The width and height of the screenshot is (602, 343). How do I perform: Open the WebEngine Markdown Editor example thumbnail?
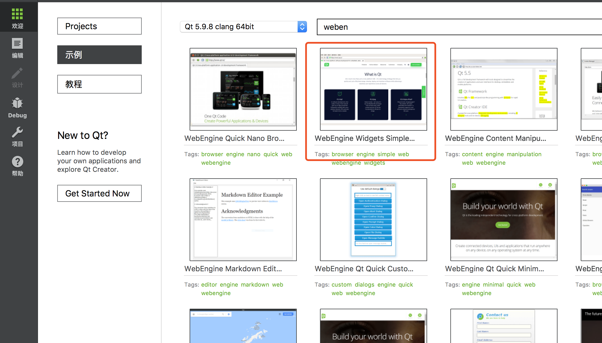pos(243,220)
